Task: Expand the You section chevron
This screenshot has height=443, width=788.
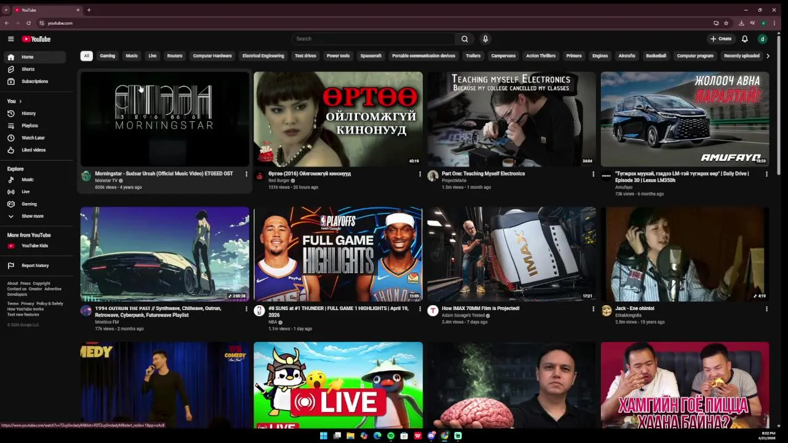Action: pos(20,101)
